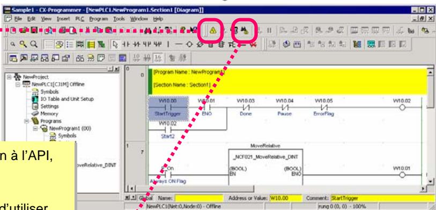Toggle the project workspace pane button

click(x=13, y=58)
